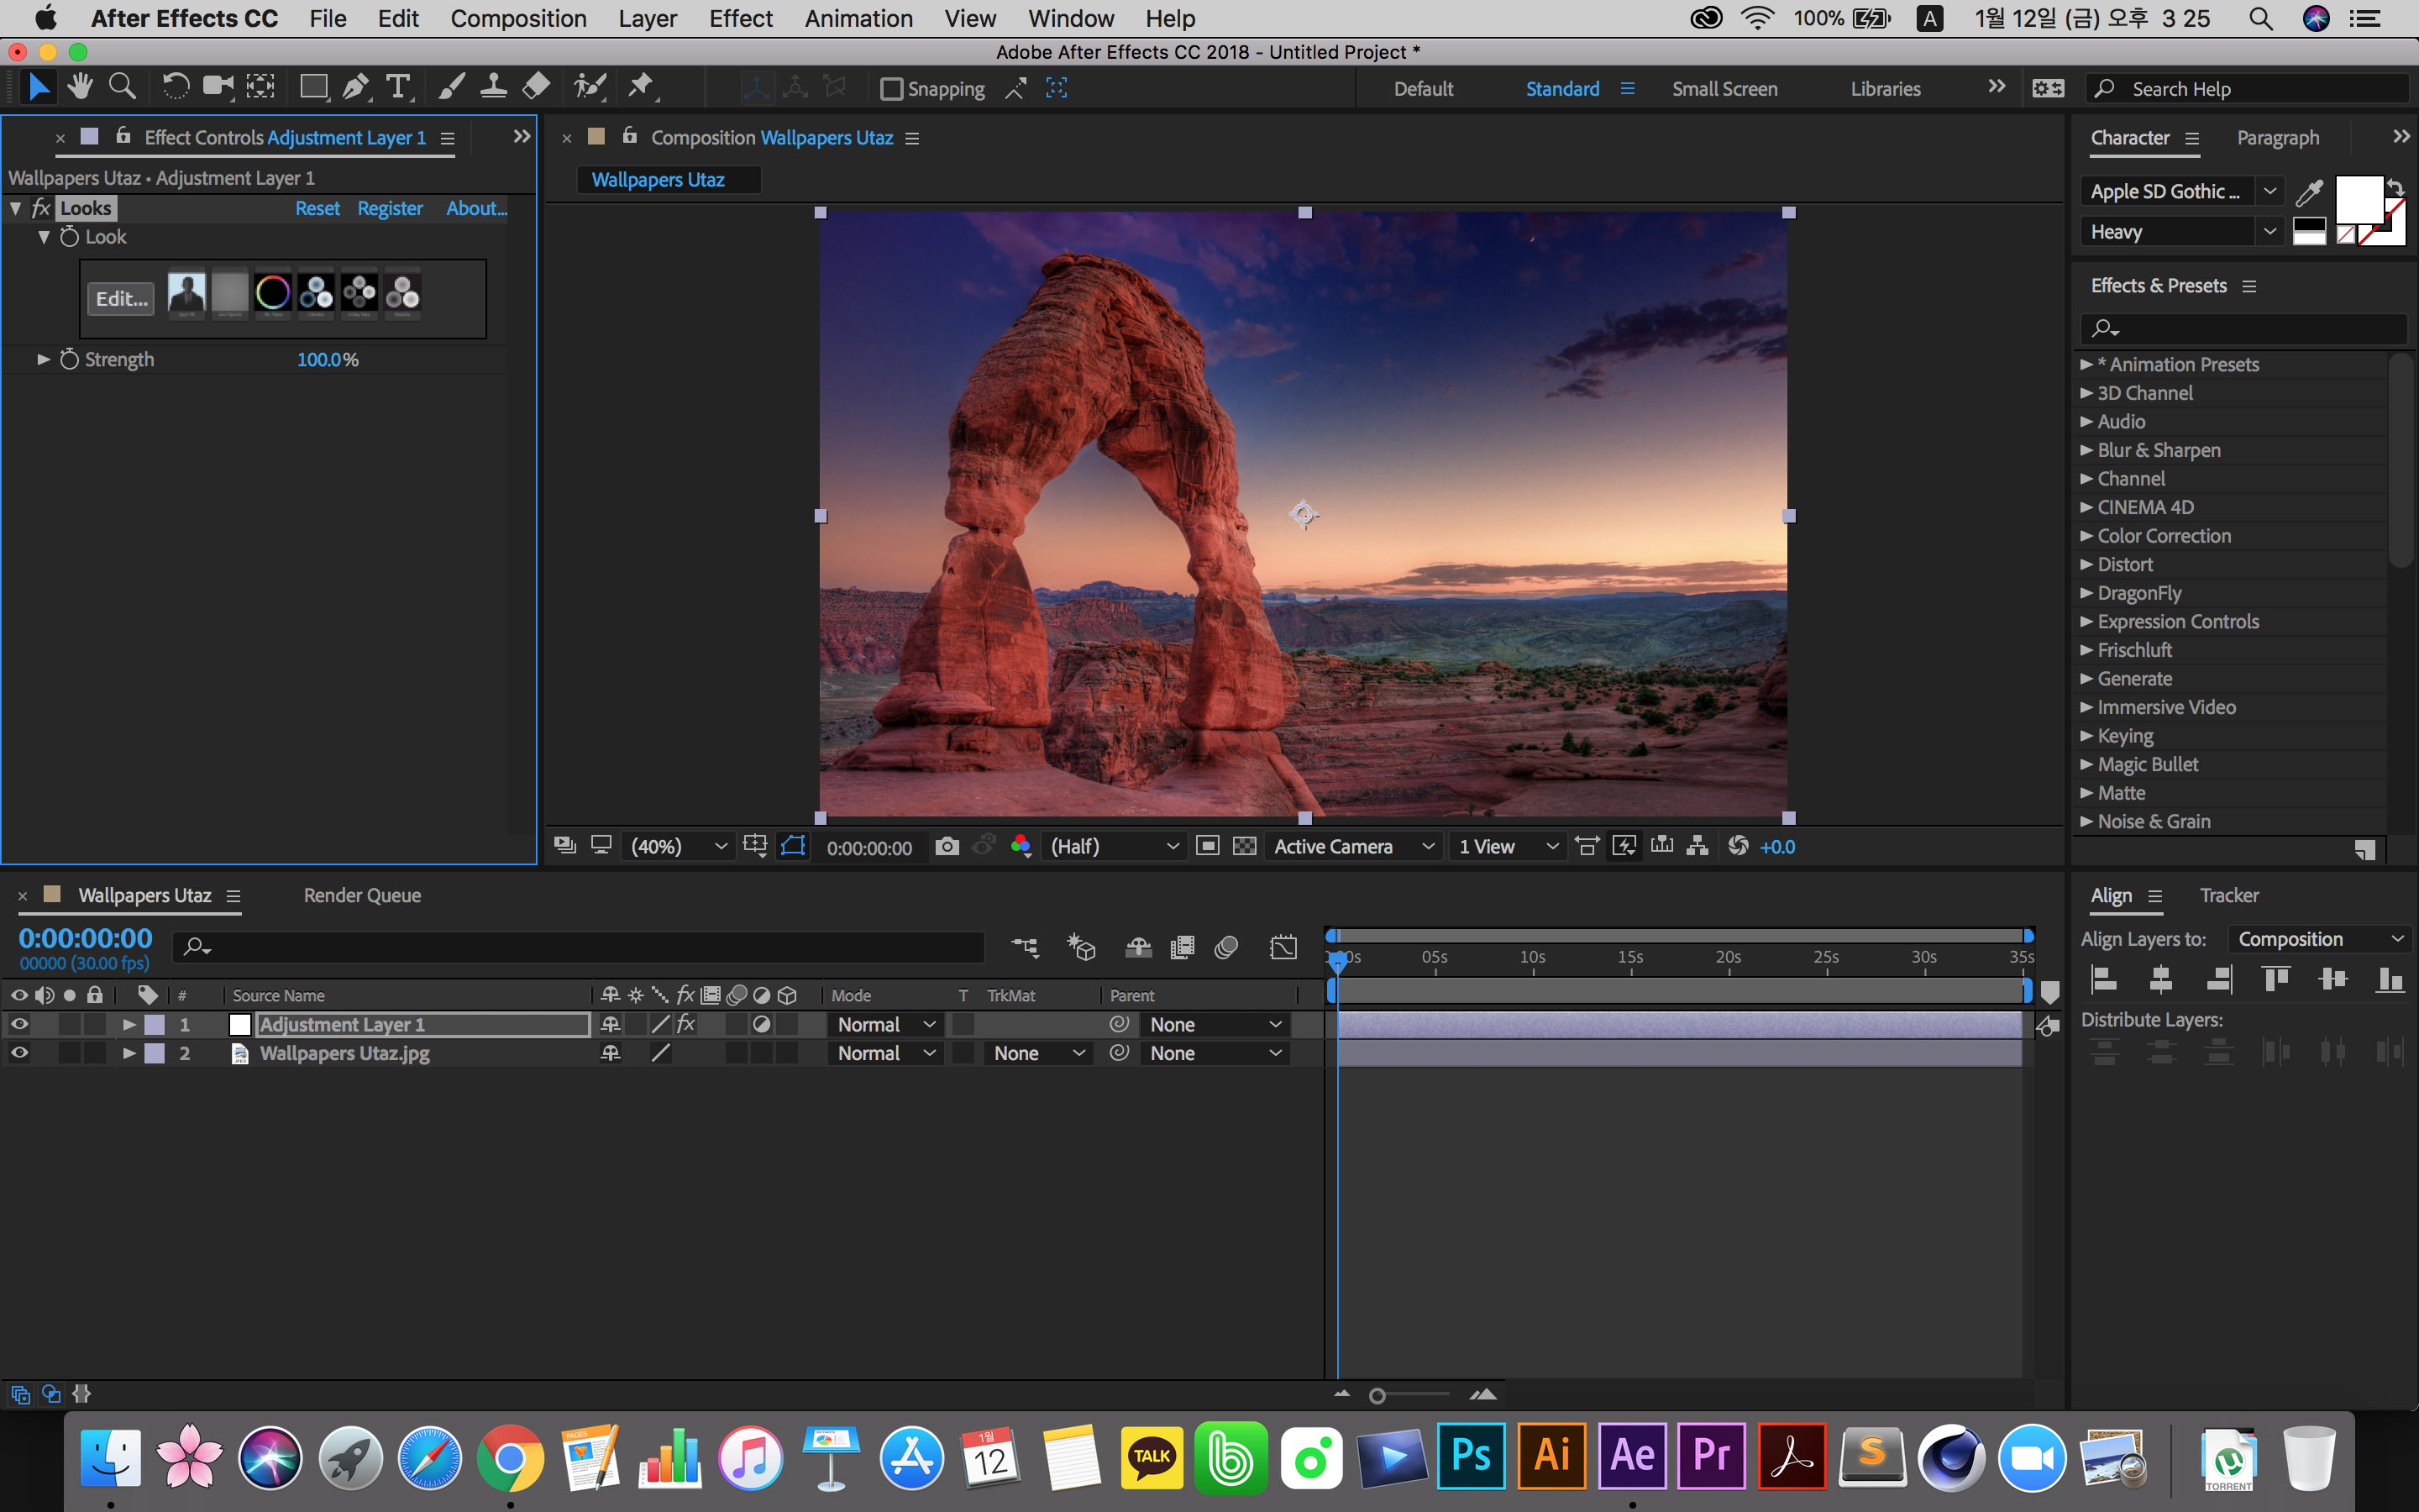
Task: Open the show channel color icon
Action: (1021, 847)
